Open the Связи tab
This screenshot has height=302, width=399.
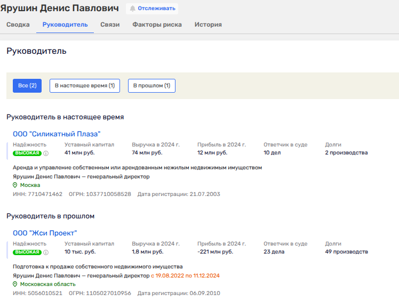click(x=110, y=25)
